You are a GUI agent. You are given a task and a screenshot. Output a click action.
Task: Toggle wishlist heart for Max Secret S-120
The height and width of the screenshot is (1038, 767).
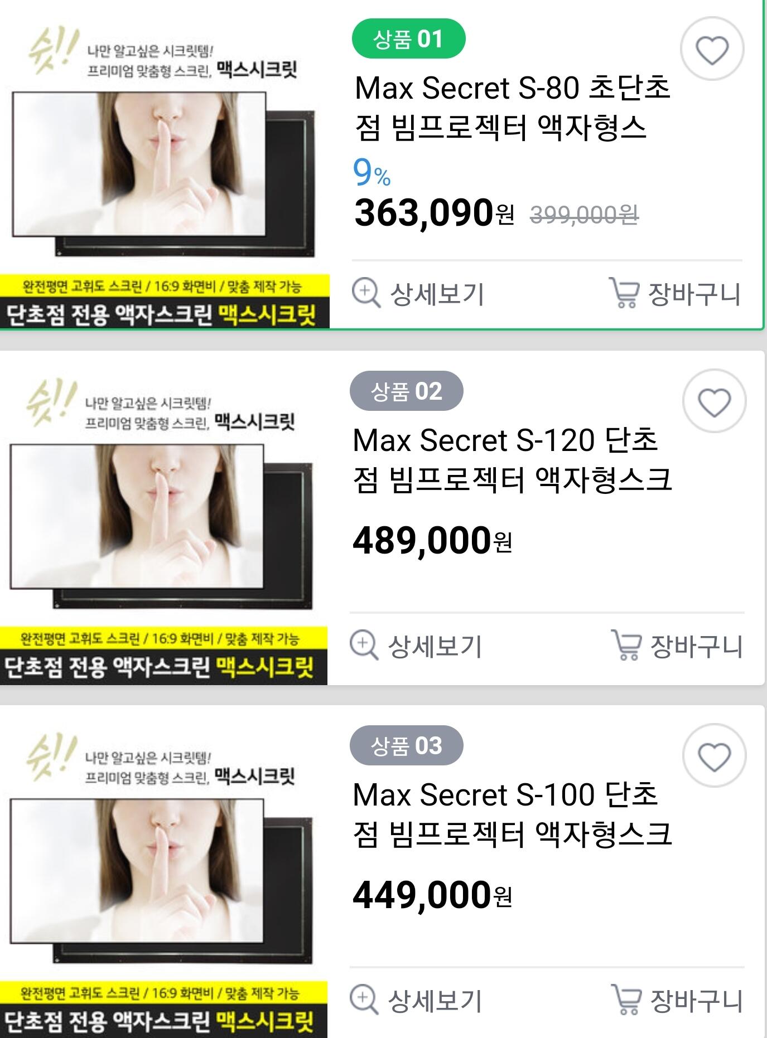click(714, 401)
